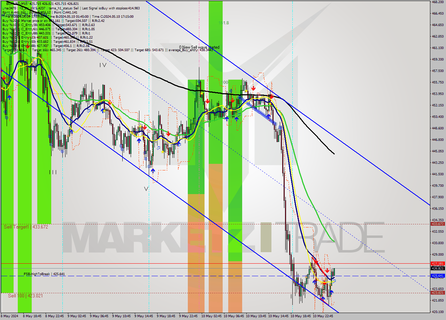This screenshot has height=320, width=446.
Task: Click the 430.800 price axis value
Action: pos(437,243)
